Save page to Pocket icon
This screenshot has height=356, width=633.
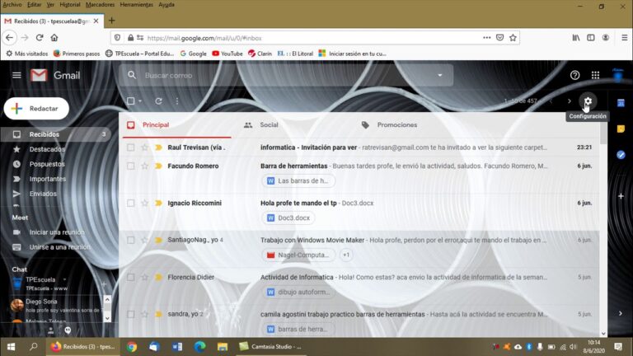(x=499, y=38)
